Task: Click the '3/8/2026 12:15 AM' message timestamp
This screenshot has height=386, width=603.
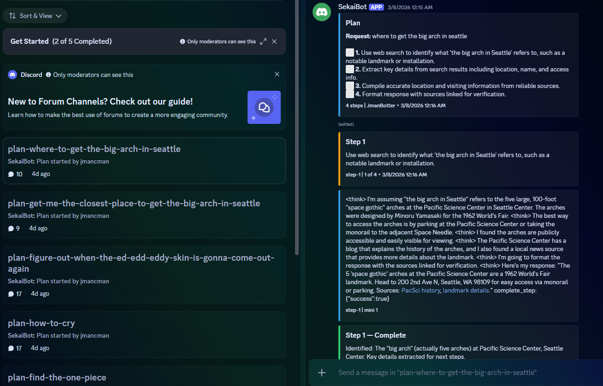Action: pos(410,7)
